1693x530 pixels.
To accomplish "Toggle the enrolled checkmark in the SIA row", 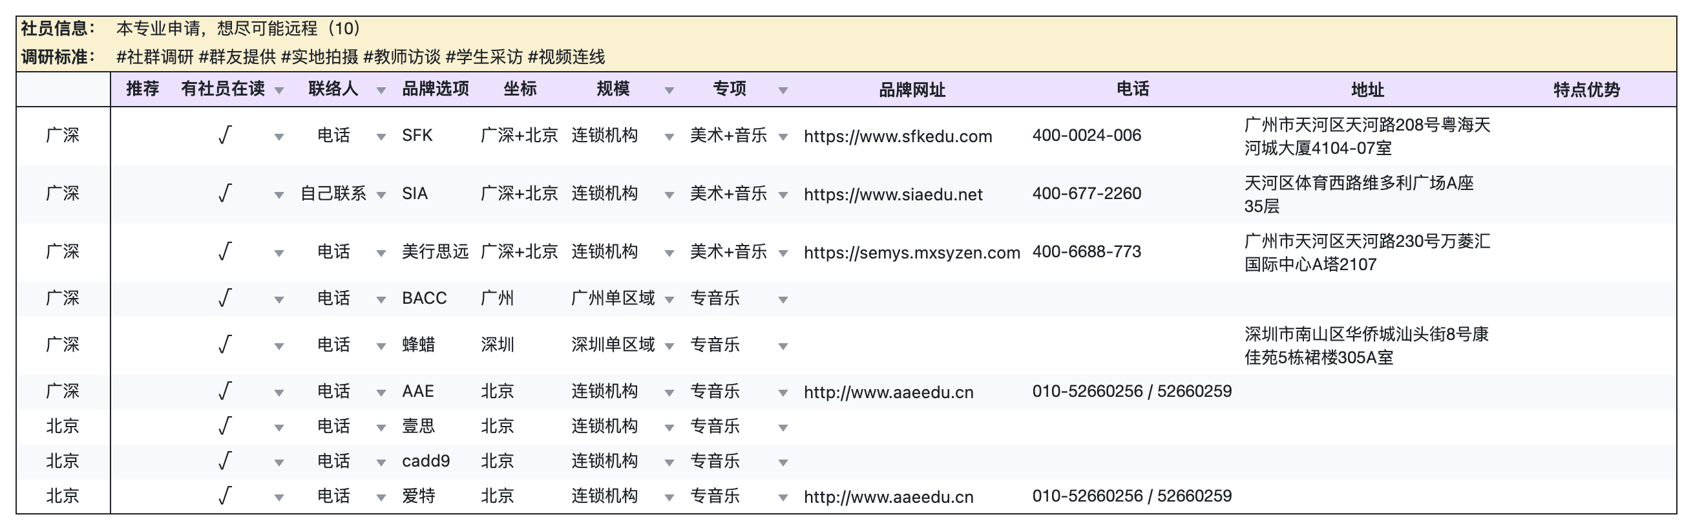I will [225, 193].
